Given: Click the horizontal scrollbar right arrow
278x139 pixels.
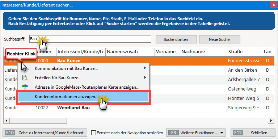Looking at the screenshot, I should coord(271,121).
